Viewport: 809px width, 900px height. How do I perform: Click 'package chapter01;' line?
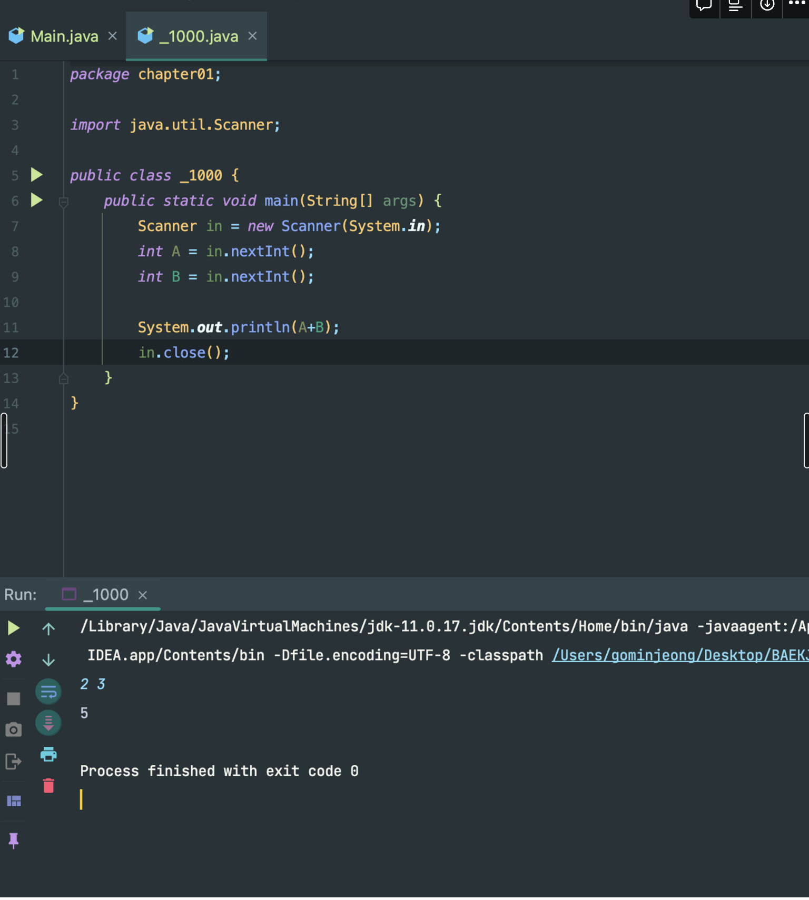point(146,74)
